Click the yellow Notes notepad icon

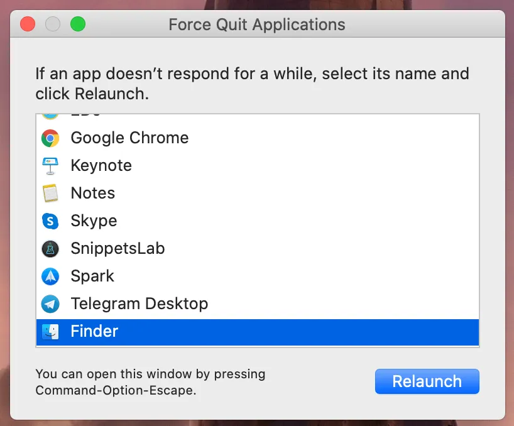[x=50, y=194]
